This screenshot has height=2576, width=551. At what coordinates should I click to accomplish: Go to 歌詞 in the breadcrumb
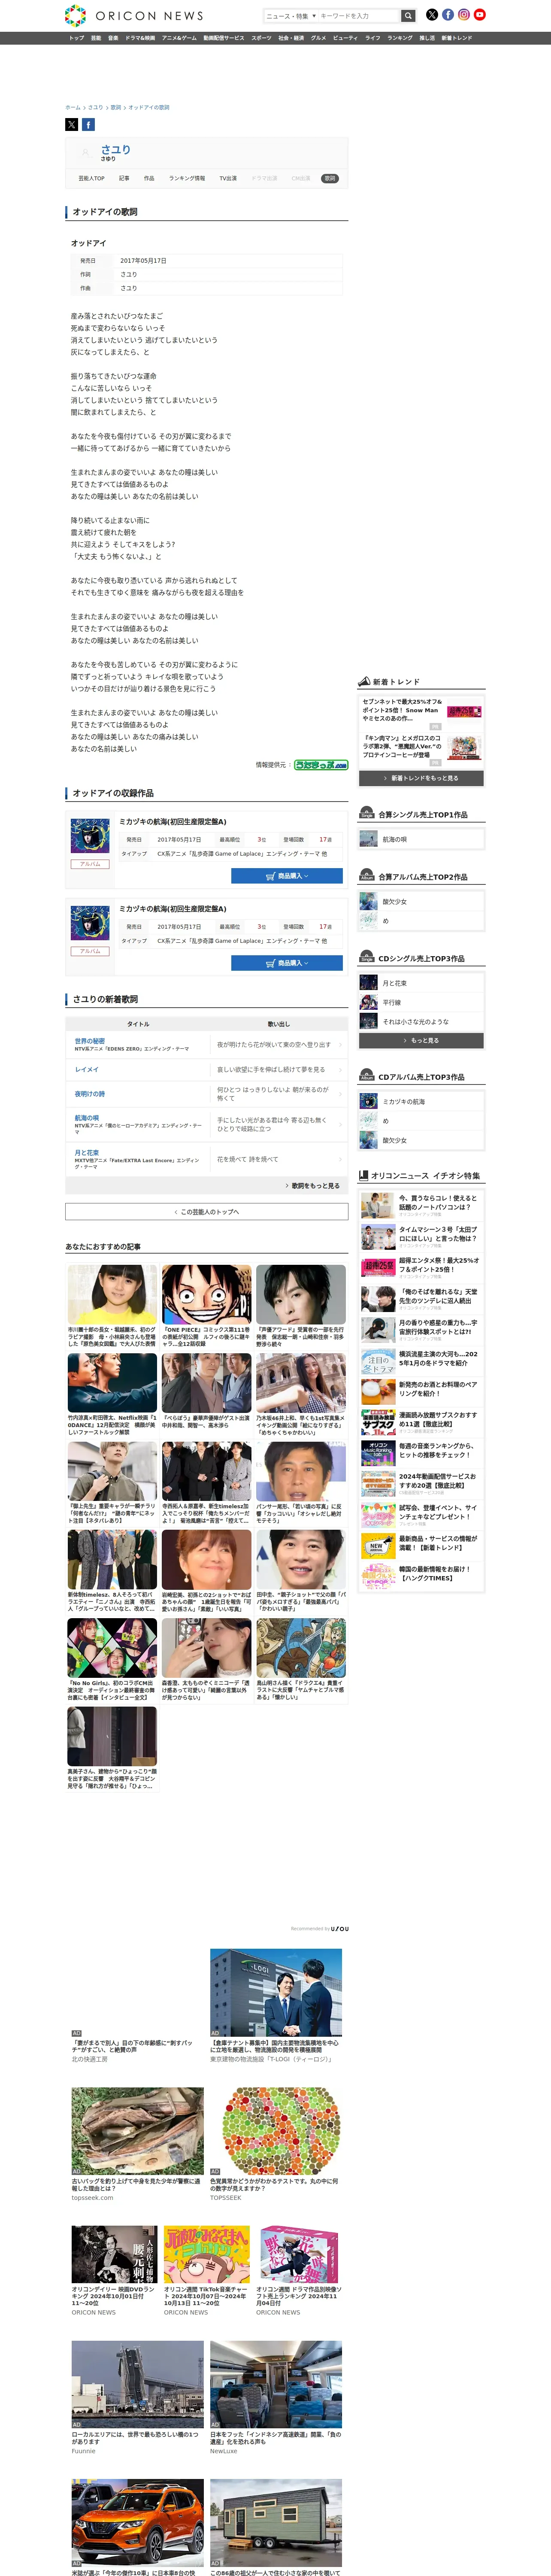coord(116,107)
